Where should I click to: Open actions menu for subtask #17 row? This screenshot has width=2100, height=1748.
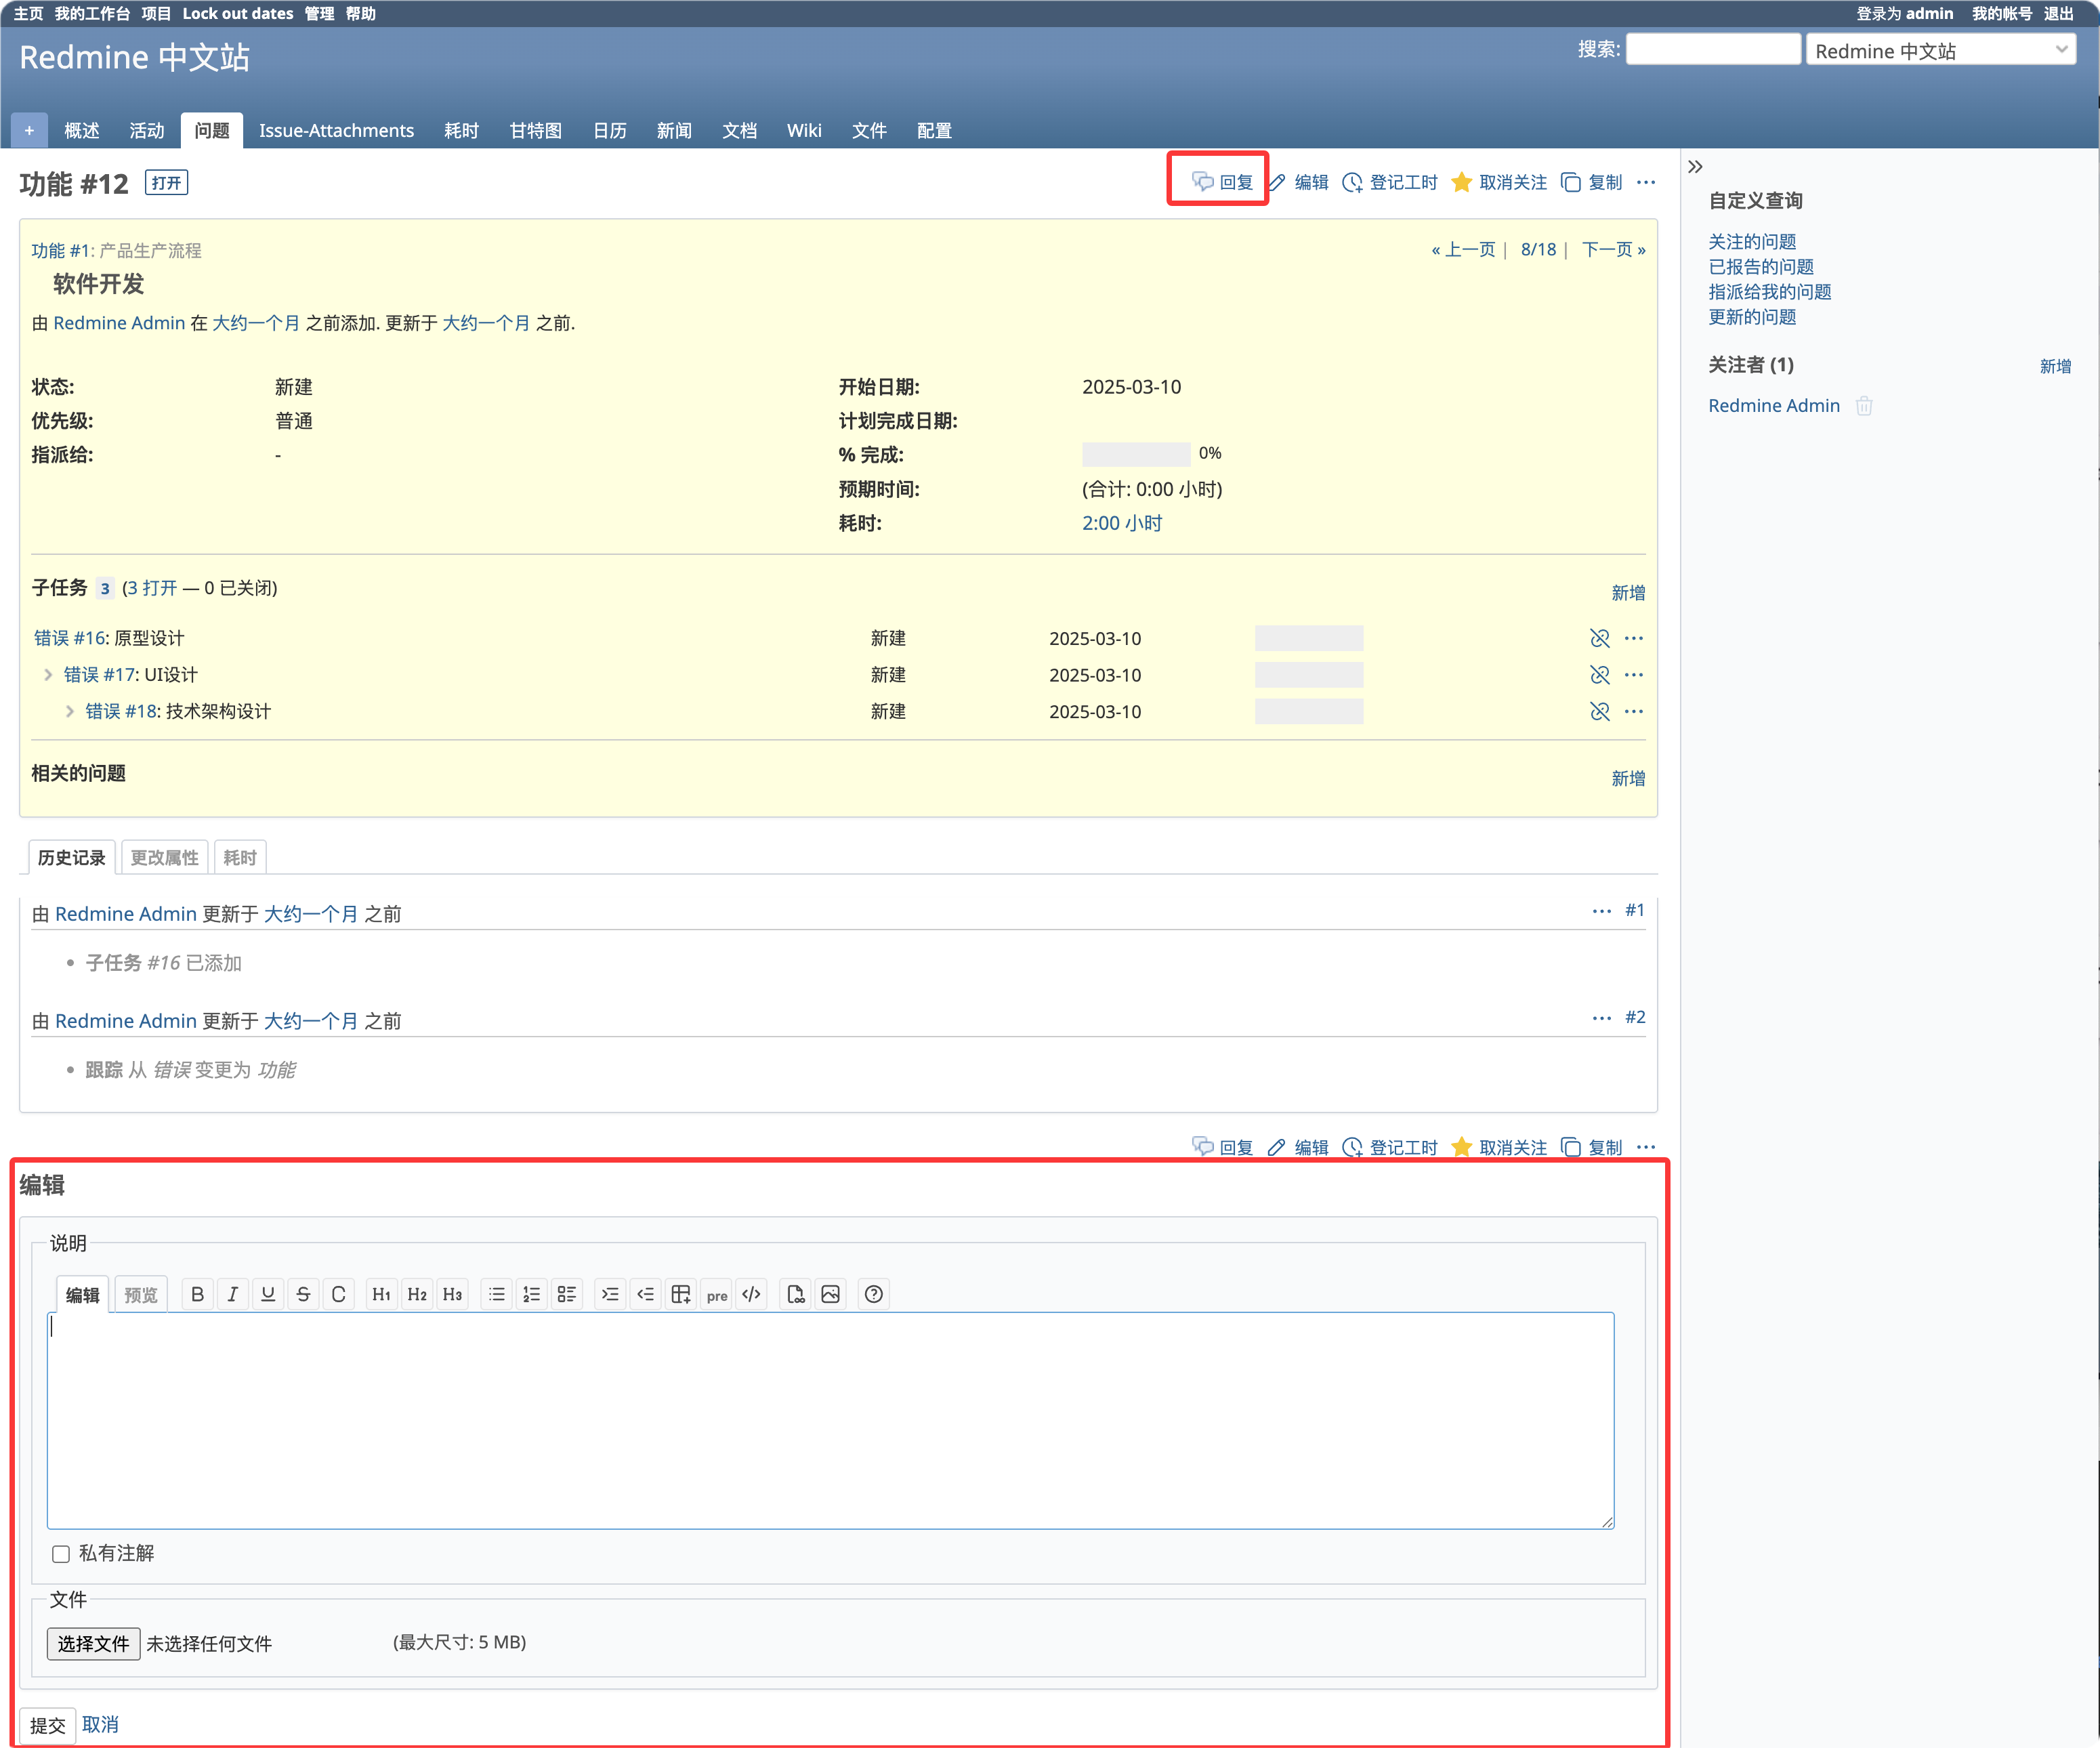point(1633,675)
